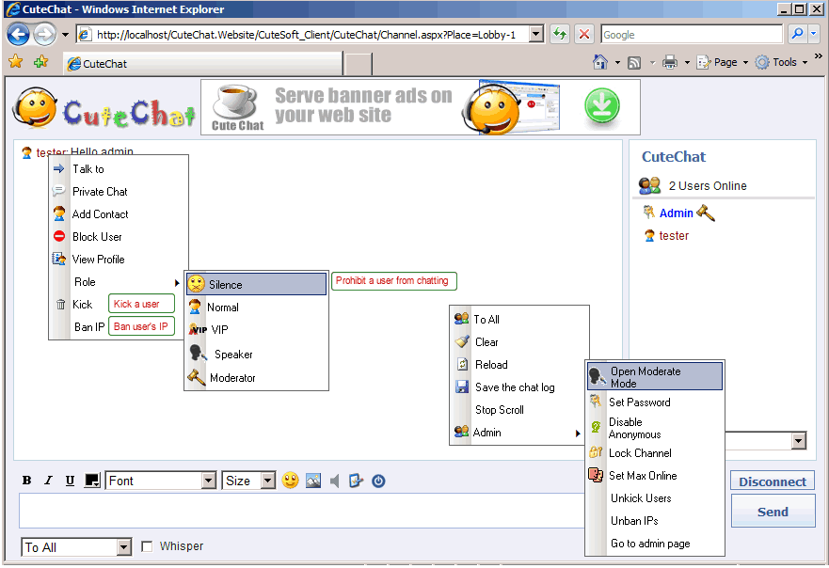Click Unkick Users option
This screenshot has height=568, width=829.
pos(655,498)
